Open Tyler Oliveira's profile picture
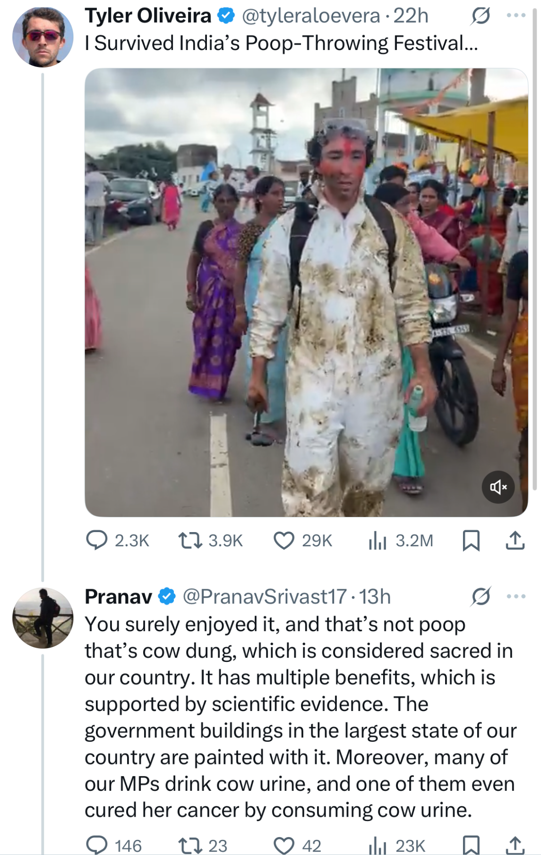Viewport: 541px width, 855px height. tap(43, 37)
